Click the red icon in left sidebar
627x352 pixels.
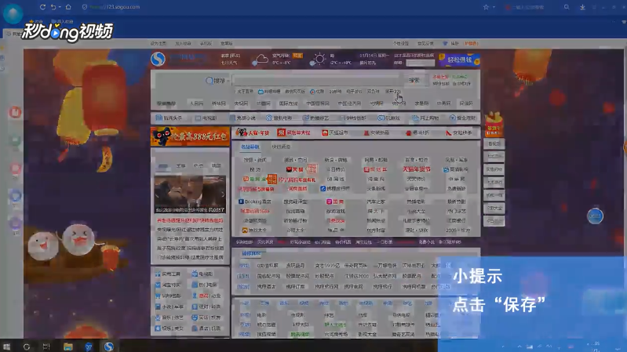pyautogui.click(x=15, y=112)
